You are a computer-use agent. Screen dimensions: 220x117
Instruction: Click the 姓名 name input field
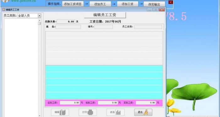(x=68, y=27)
